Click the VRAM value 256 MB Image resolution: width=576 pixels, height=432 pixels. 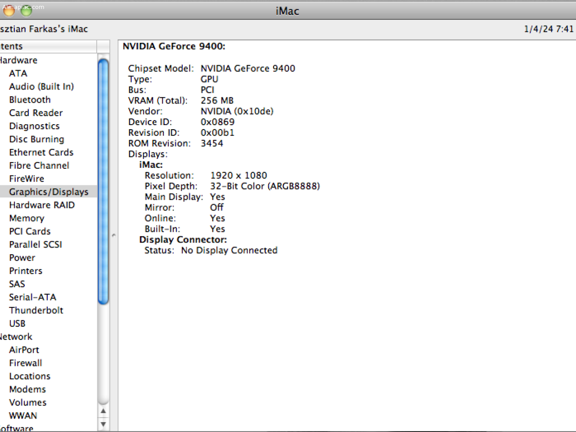click(x=217, y=100)
